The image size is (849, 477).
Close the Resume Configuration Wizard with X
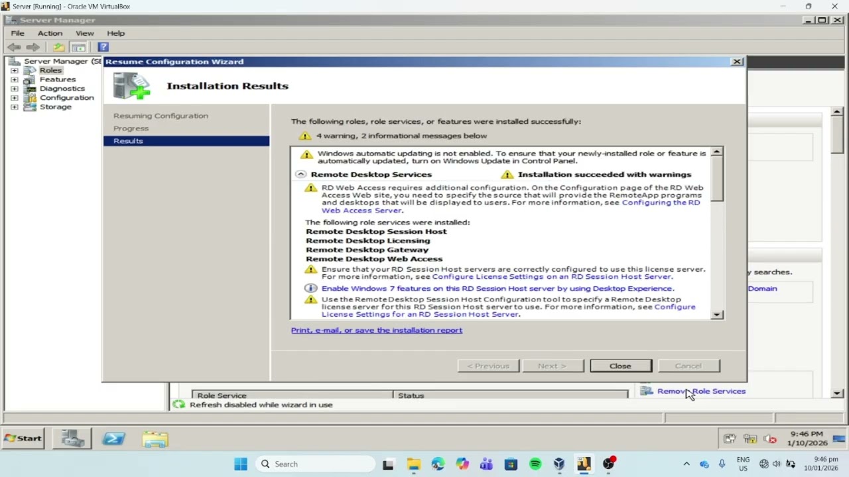click(737, 62)
